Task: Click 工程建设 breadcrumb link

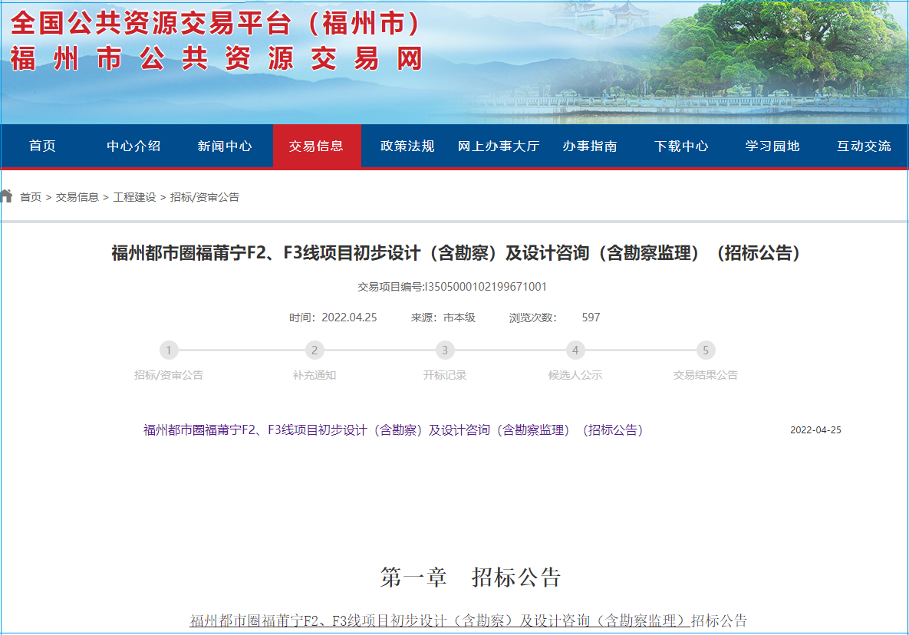Action: tap(134, 197)
